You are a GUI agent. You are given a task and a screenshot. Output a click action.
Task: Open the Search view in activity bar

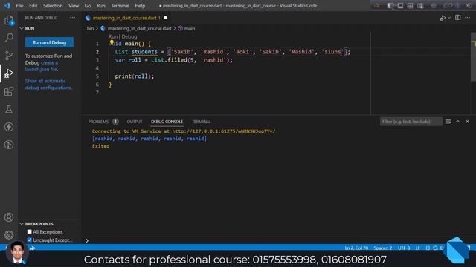[x=9, y=38]
